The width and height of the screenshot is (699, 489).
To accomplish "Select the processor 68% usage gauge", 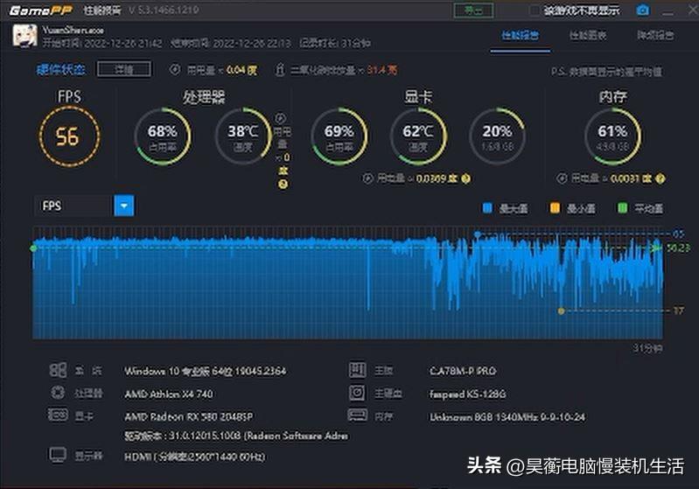I will tap(162, 136).
